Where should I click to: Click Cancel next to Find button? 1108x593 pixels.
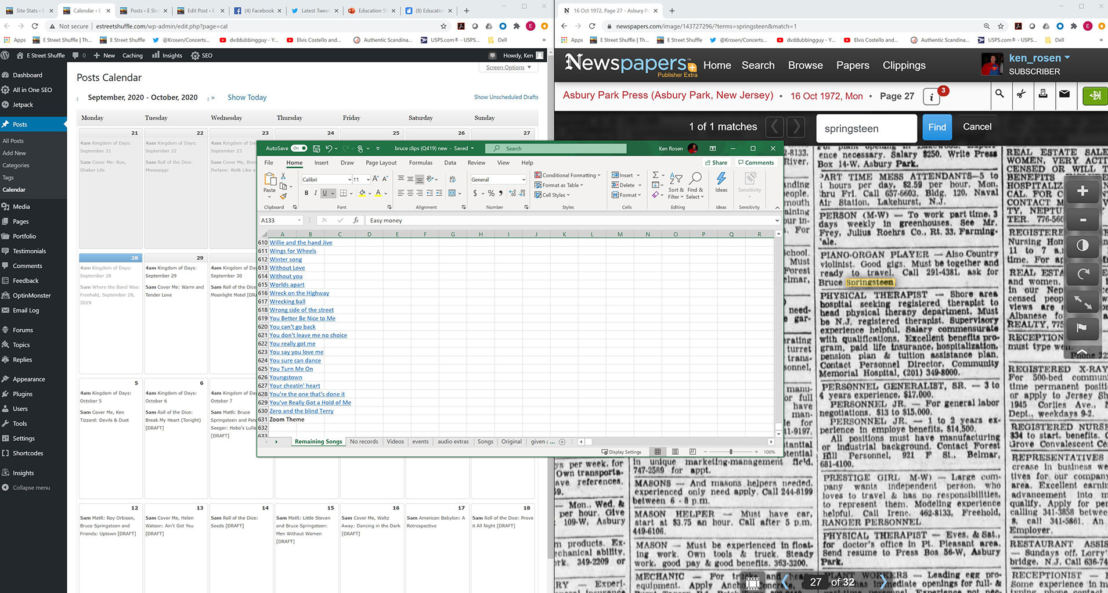click(977, 127)
